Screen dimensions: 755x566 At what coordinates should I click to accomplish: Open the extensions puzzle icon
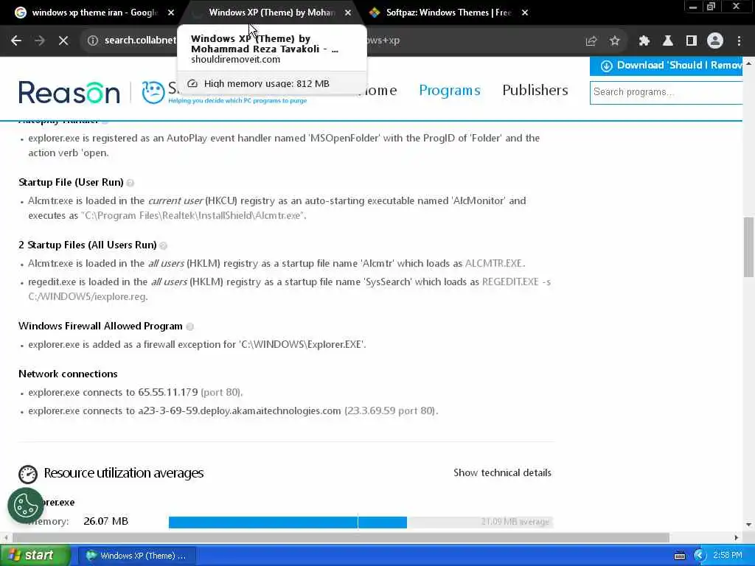[x=644, y=41]
